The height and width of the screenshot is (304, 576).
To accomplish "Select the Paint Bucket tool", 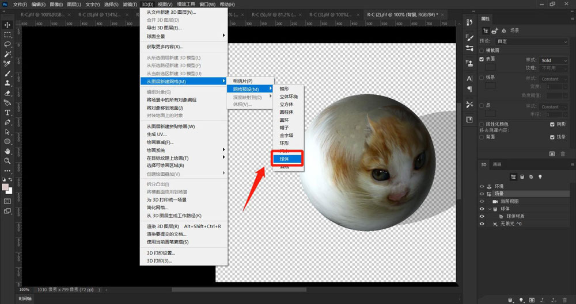I will click(x=7, y=103).
